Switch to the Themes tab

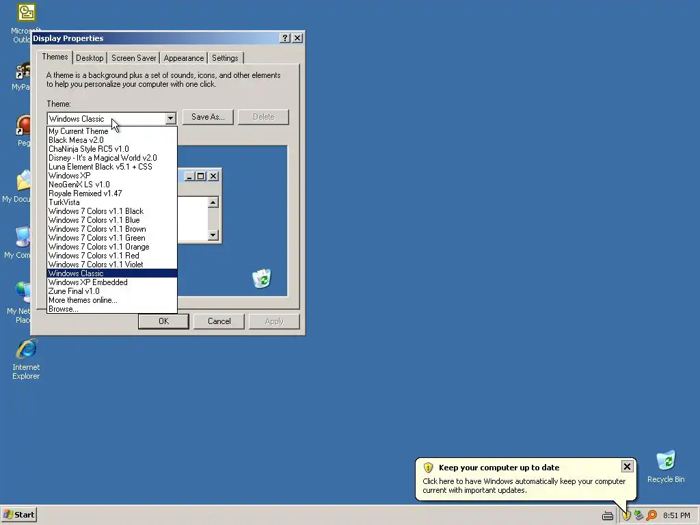[x=55, y=57]
